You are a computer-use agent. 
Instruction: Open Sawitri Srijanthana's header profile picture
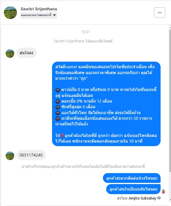click(x=10, y=13)
